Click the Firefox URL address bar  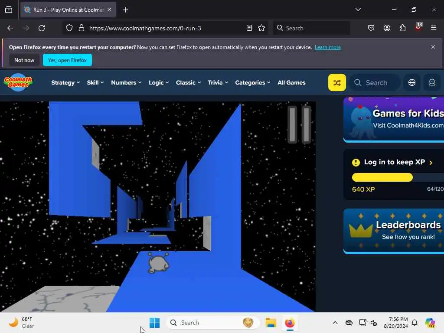[x=165, y=28]
